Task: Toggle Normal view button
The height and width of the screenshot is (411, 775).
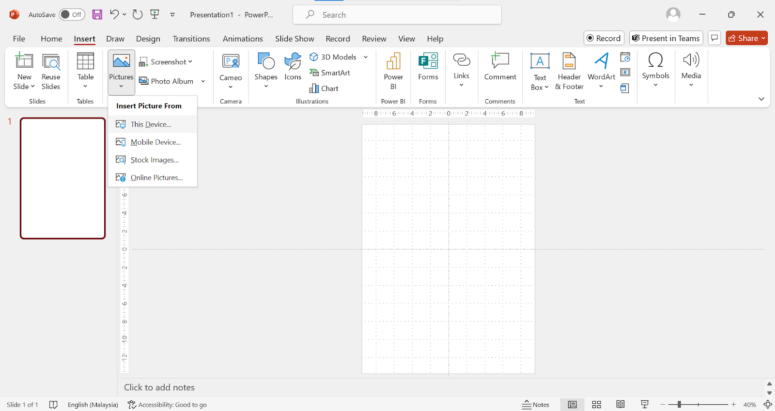Action: coord(573,405)
